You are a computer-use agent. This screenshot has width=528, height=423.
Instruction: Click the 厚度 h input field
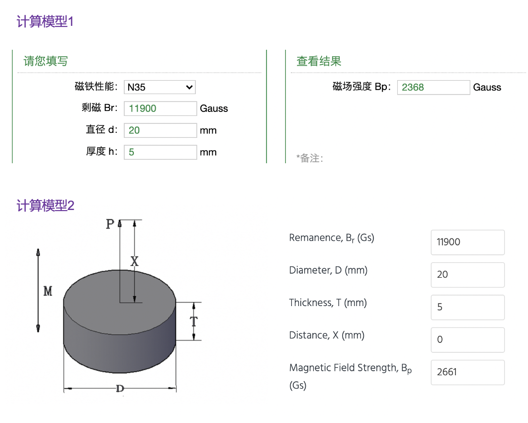160,152
